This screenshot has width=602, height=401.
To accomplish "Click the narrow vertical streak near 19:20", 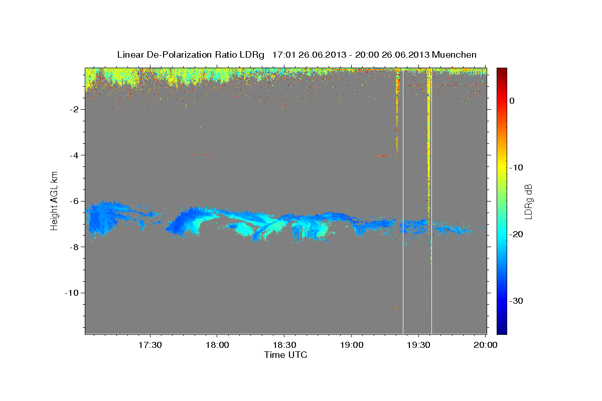I will [397, 110].
